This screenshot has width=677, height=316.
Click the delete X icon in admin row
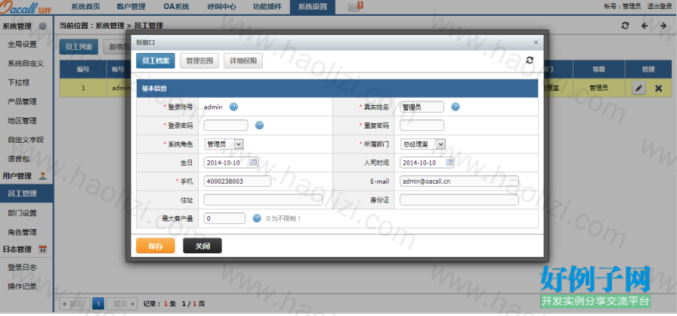[x=658, y=88]
